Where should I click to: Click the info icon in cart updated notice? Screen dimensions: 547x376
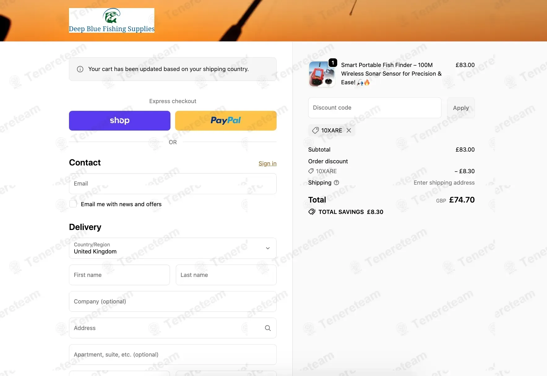point(80,69)
